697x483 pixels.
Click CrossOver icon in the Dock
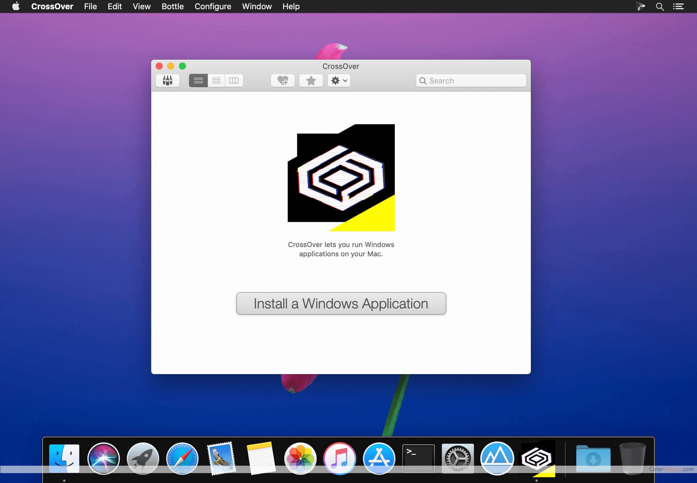point(537,458)
